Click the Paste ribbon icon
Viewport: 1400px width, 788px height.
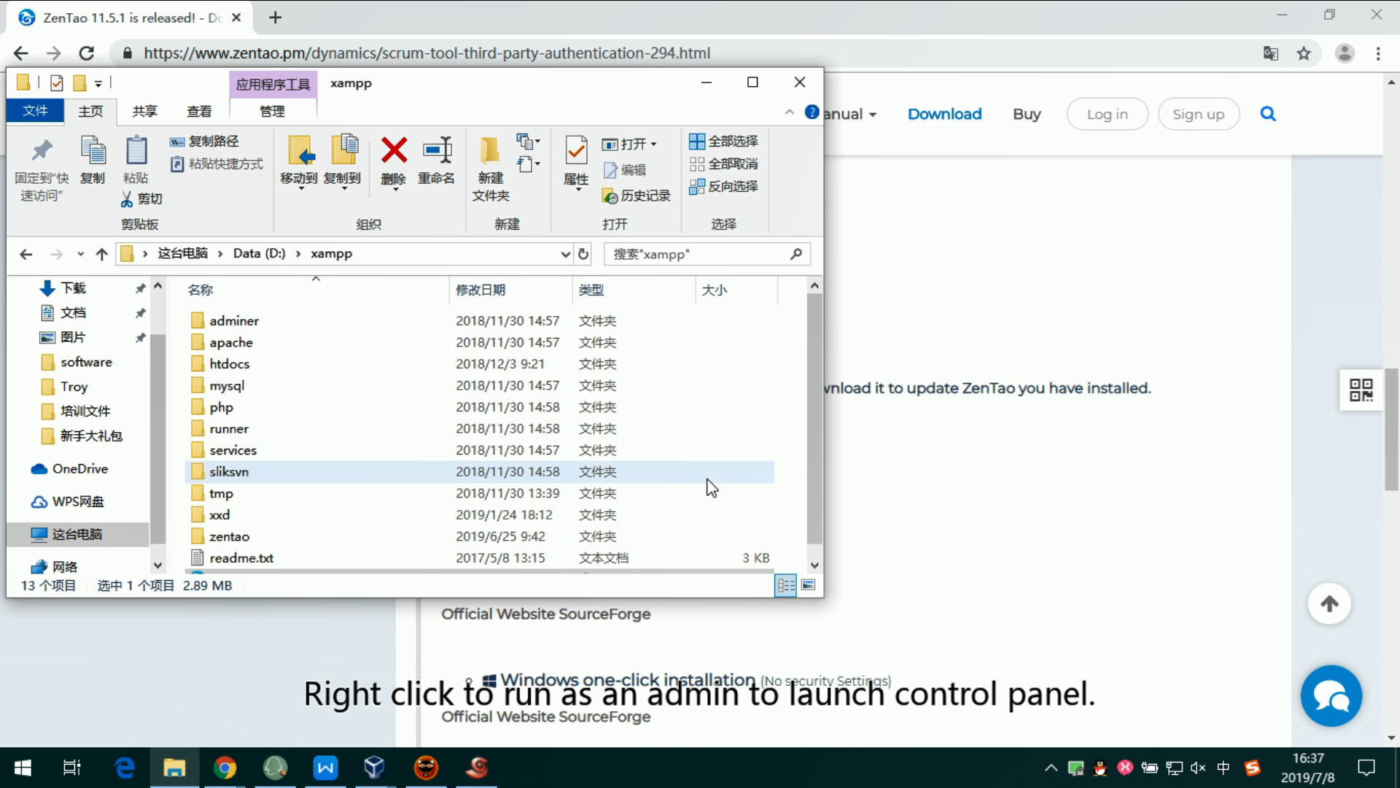pos(136,159)
